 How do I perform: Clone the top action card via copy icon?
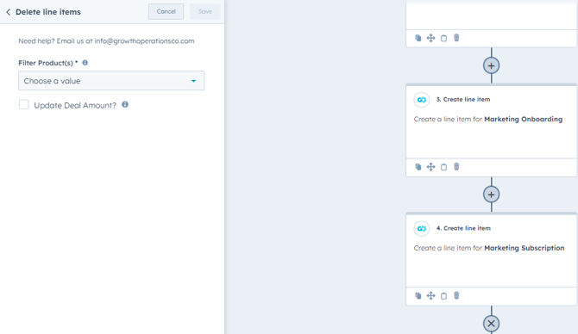tap(418, 38)
